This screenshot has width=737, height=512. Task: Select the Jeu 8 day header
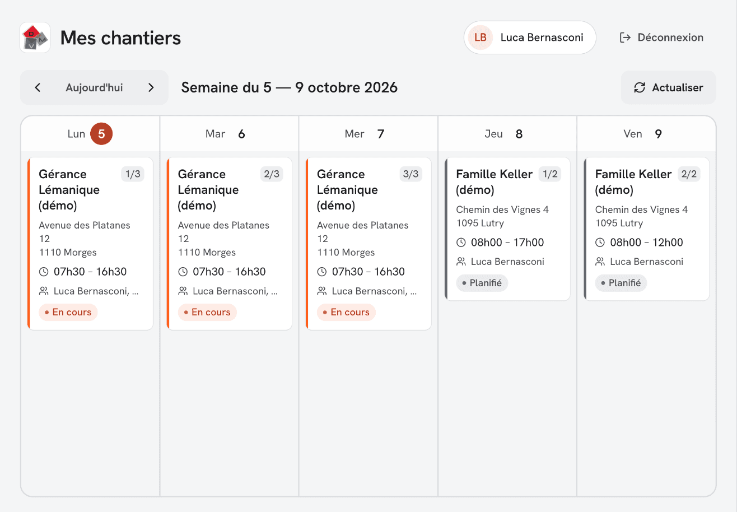pos(507,134)
